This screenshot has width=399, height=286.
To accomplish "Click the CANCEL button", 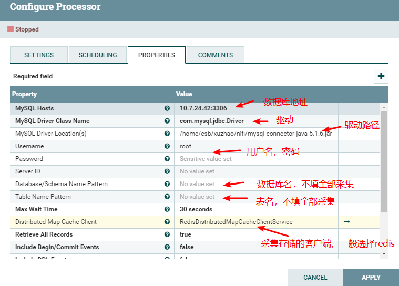I will [x=315, y=278].
